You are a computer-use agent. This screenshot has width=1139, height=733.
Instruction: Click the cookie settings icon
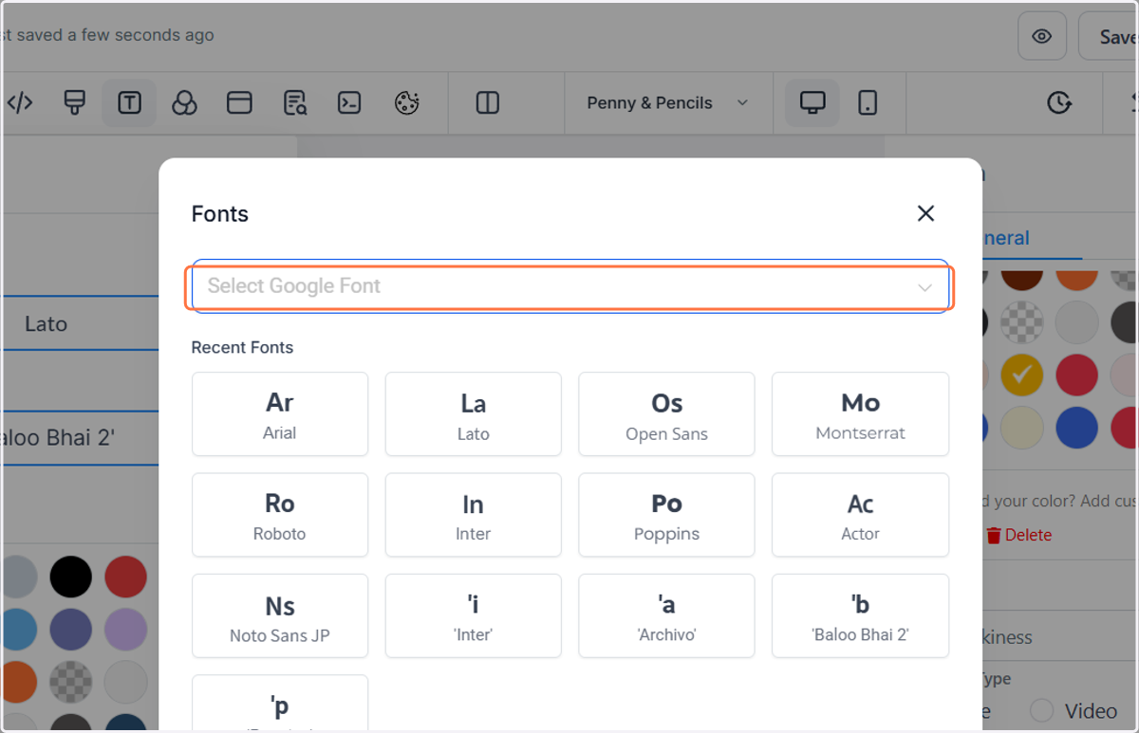[x=406, y=102]
